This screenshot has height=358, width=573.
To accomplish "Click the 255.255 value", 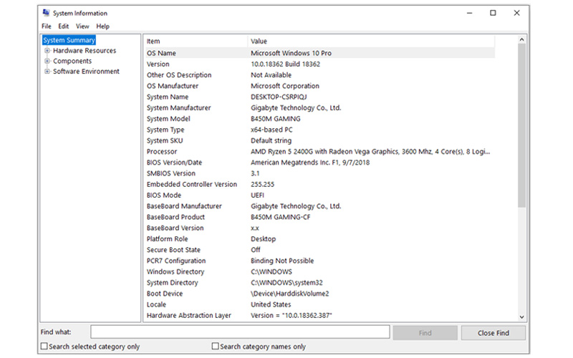I will [262, 185].
